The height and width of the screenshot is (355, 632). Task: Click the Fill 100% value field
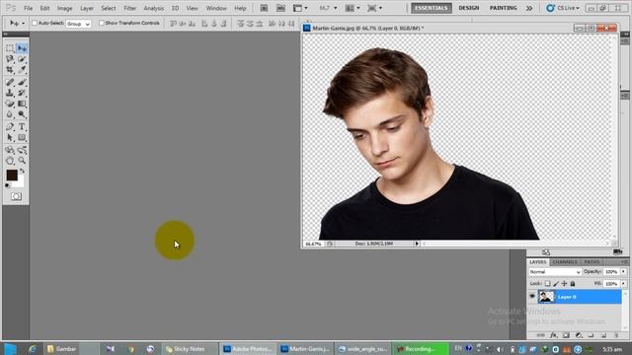(611, 284)
